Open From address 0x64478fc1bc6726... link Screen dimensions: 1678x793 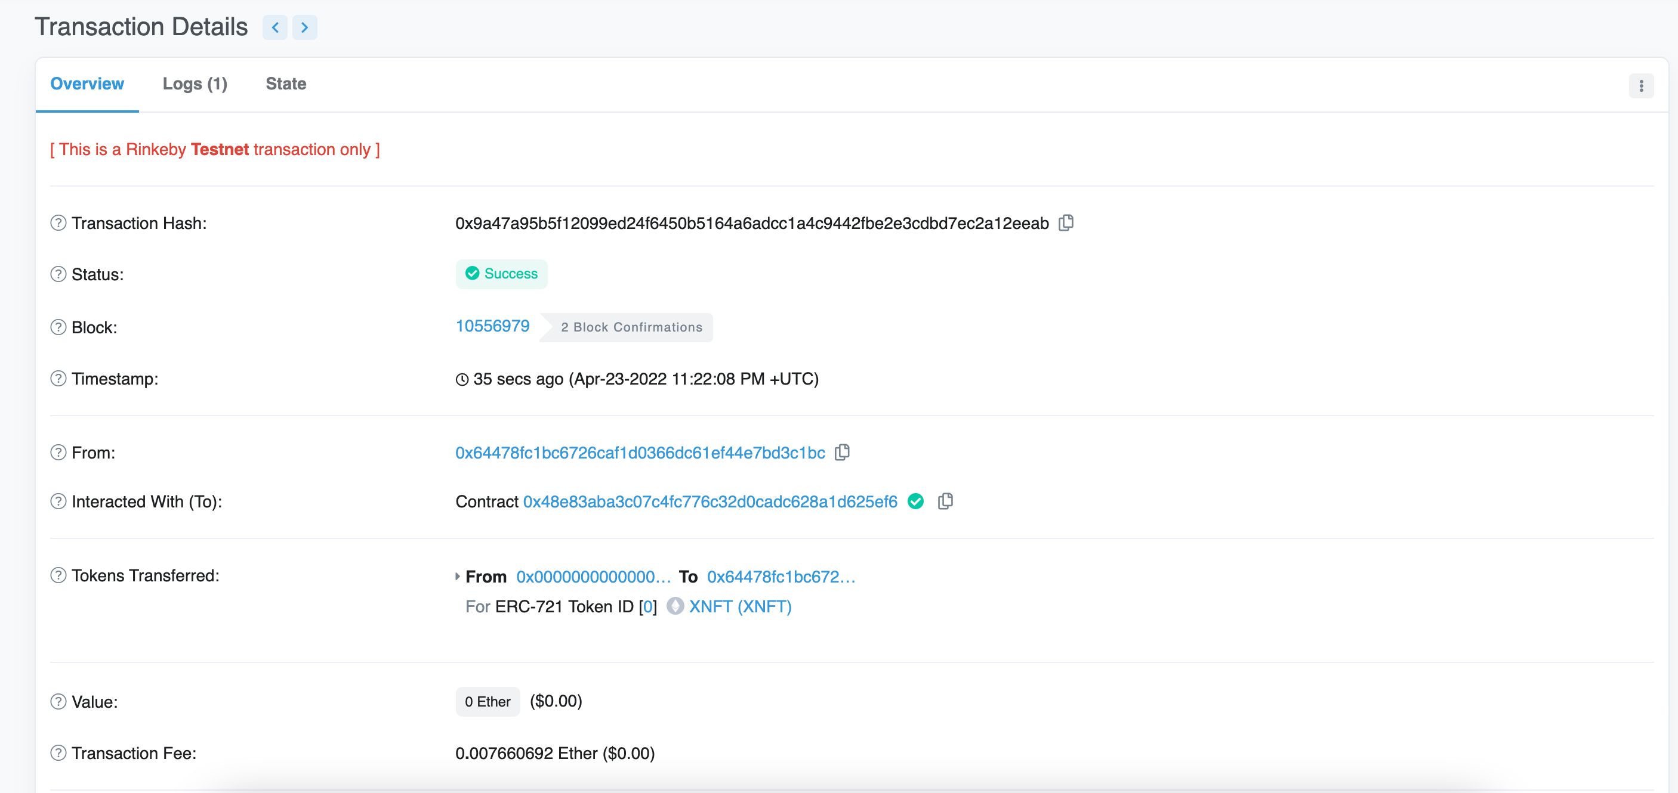[x=640, y=453]
